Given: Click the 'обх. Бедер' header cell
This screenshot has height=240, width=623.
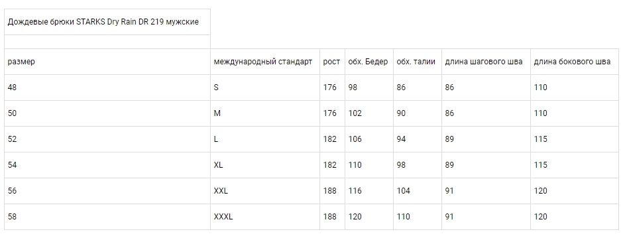Looking at the screenshot, I should [369, 62].
